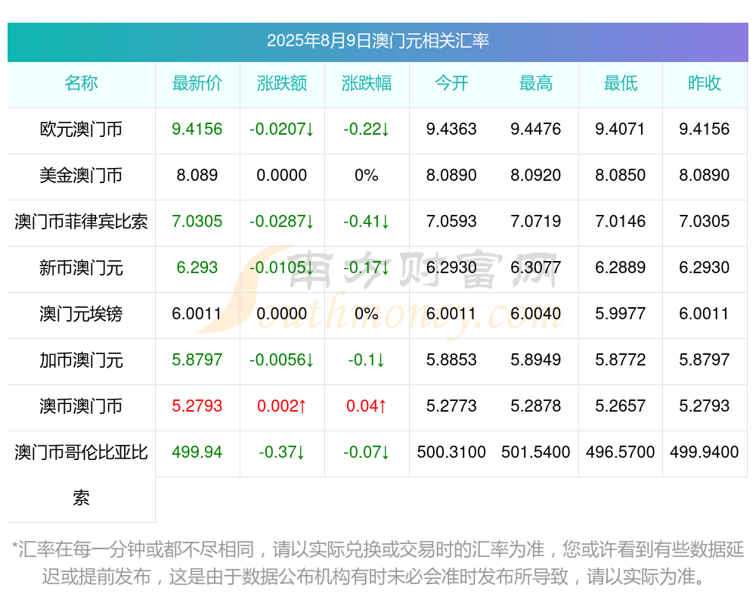Click the low value 5.2657
This screenshot has height=600, width=756.
coord(621,406)
